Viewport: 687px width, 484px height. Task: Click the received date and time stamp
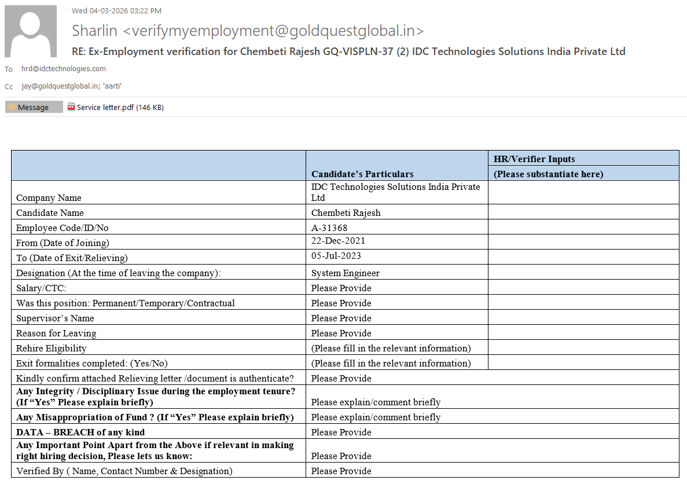[x=116, y=10]
